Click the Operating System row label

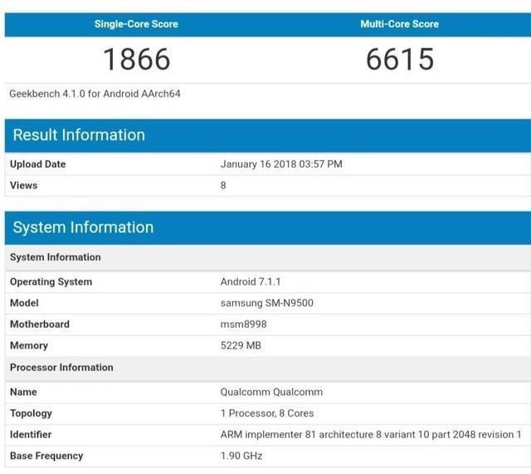[x=51, y=282]
